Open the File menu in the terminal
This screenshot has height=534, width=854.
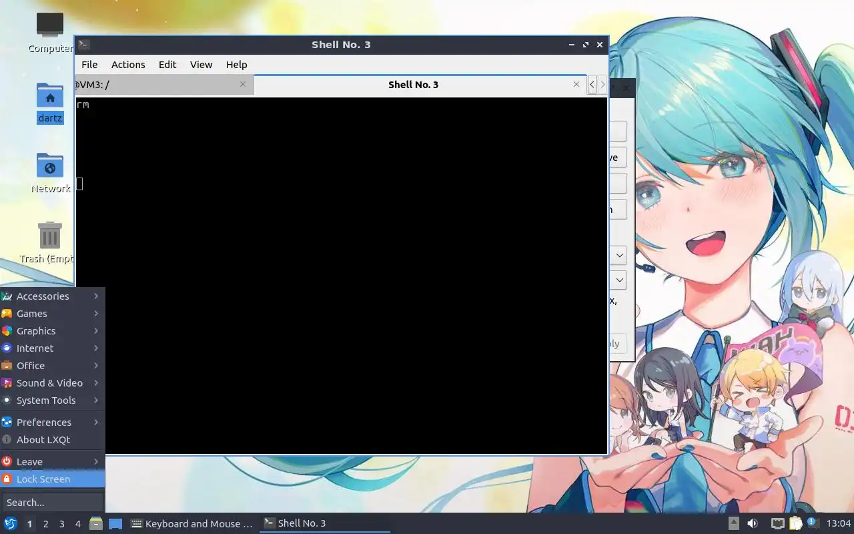point(89,65)
